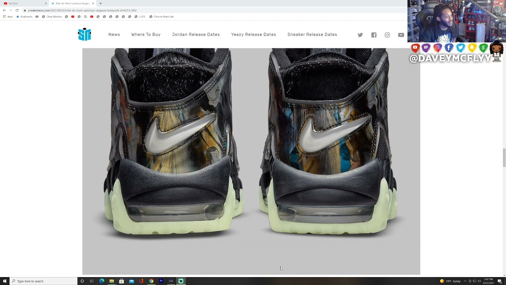Screen dimensions: 506x285
Task: Open Task View on taskbar
Action: [x=92, y=281]
